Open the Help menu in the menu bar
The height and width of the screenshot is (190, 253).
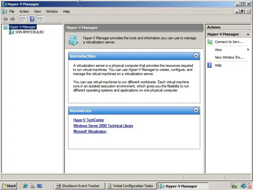[66, 11]
